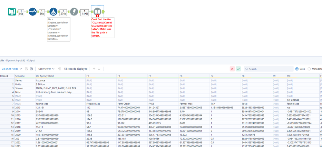Screen dimensions: 322x147
Task: Select the blue Select tool with checkmark
Action: point(33,12)
